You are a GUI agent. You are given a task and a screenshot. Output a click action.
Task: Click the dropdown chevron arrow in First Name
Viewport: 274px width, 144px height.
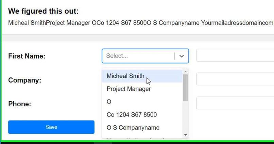(182, 56)
